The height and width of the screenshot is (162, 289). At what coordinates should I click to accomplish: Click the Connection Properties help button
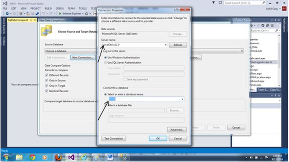point(177,9)
